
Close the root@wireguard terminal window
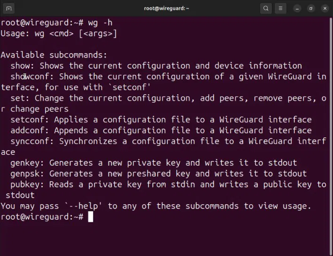click(325, 8)
